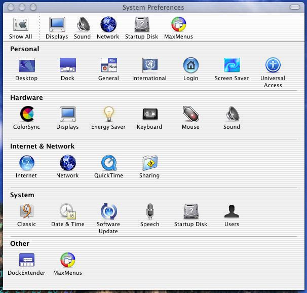Screen dimensions: 307x293
Task: Open International preferences flag icon
Action: 150,65
